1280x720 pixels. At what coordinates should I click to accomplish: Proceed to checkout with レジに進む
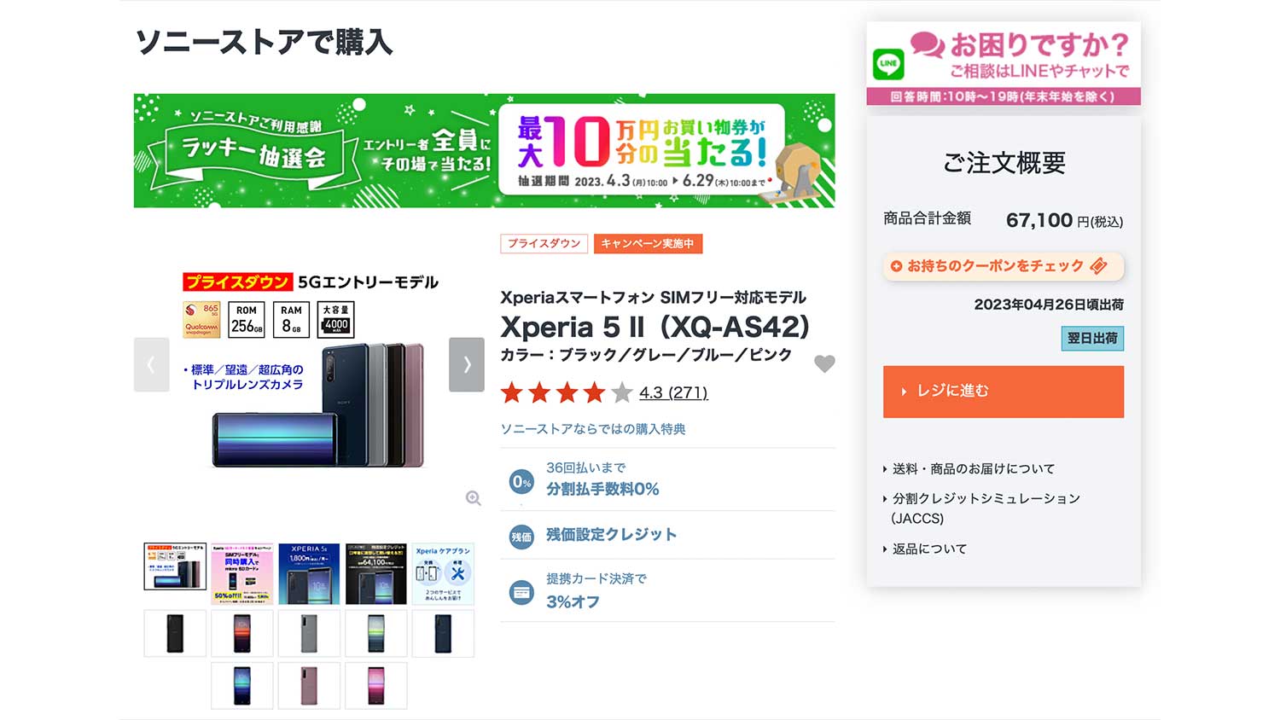[1004, 392]
